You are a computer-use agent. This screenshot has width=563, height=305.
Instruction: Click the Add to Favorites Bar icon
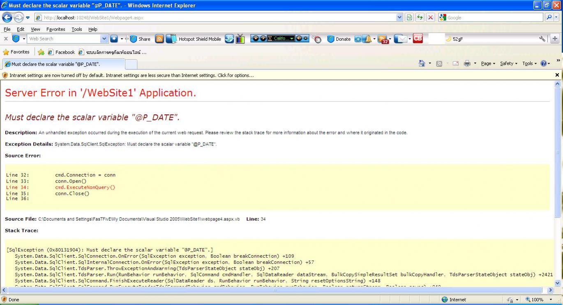(x=41, y=52)
